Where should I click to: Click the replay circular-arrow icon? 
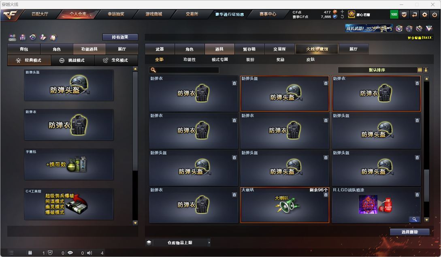33,37
